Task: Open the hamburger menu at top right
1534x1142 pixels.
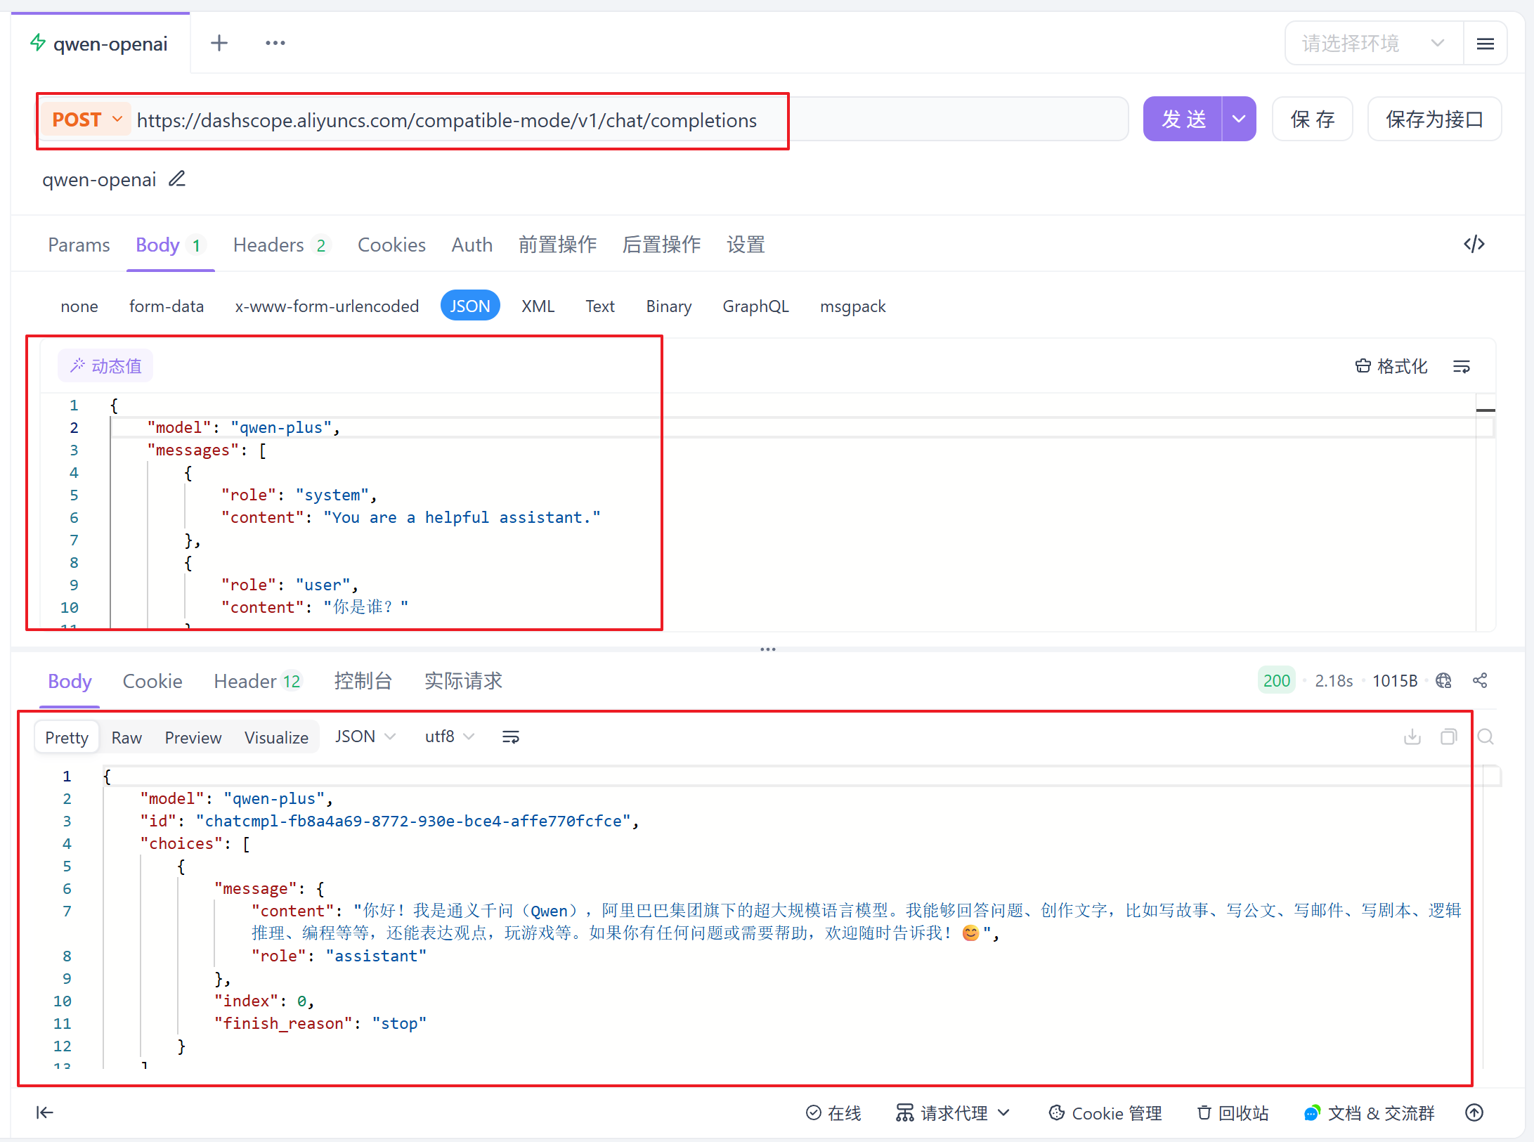Action: [x=1485, y=44]
